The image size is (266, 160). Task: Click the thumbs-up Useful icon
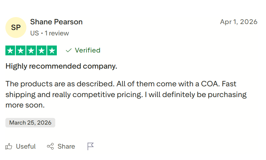point(9,146)
